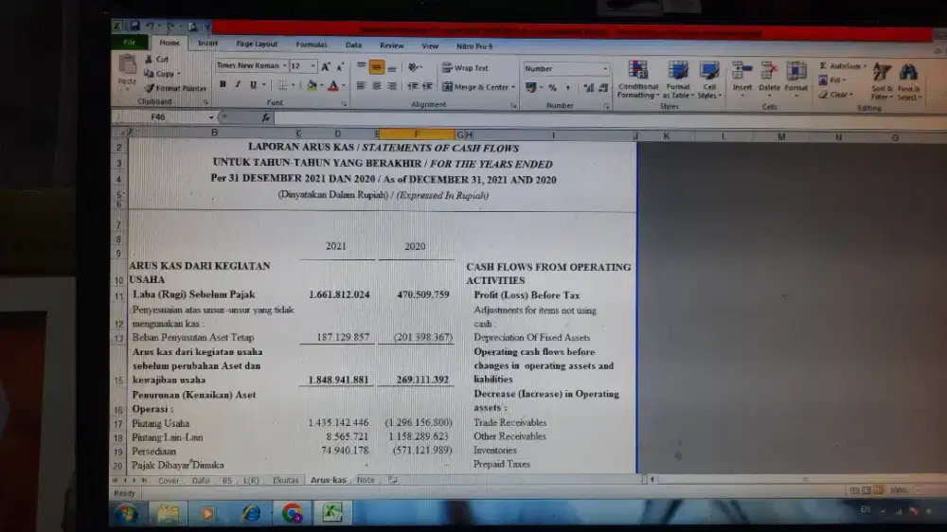
Task: Cut the selected cells
Action: coord(157,60)
